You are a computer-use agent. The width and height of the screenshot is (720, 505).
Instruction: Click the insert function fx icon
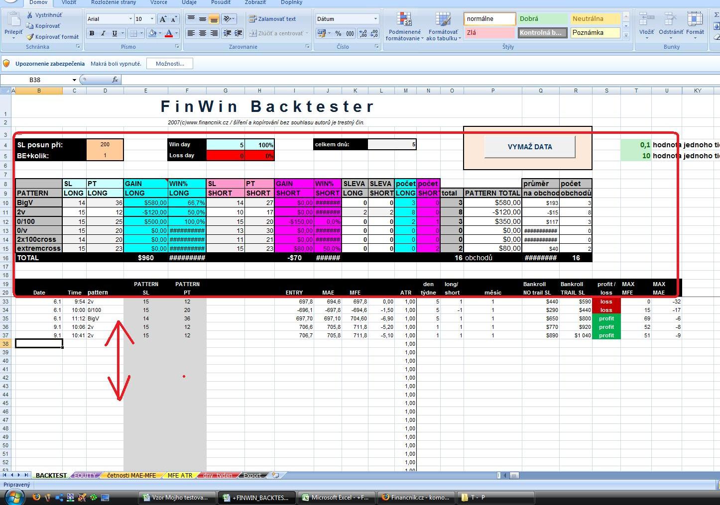[x=115, y=80]
